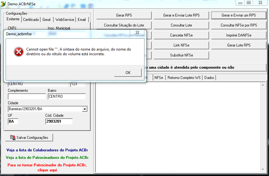
Task: Click the save icon on Salvar Configurações
Action: tap(13, 137)
